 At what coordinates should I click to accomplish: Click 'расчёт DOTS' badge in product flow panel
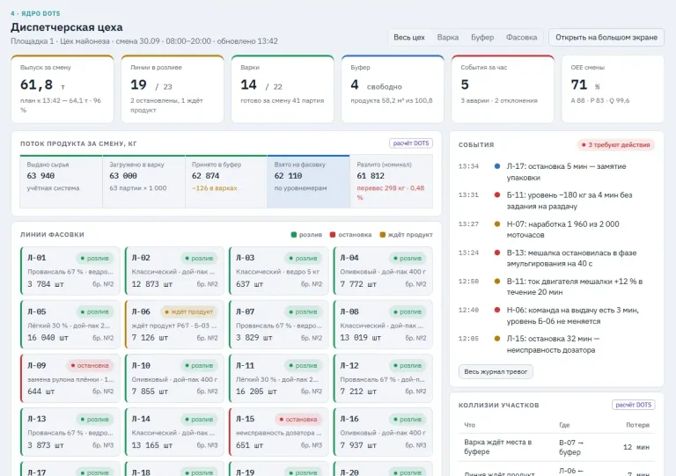(410, 143)
